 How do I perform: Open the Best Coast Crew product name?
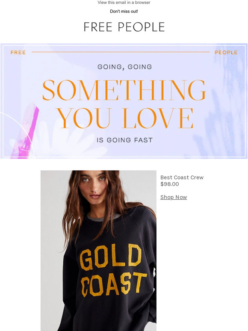pos(182,177)
